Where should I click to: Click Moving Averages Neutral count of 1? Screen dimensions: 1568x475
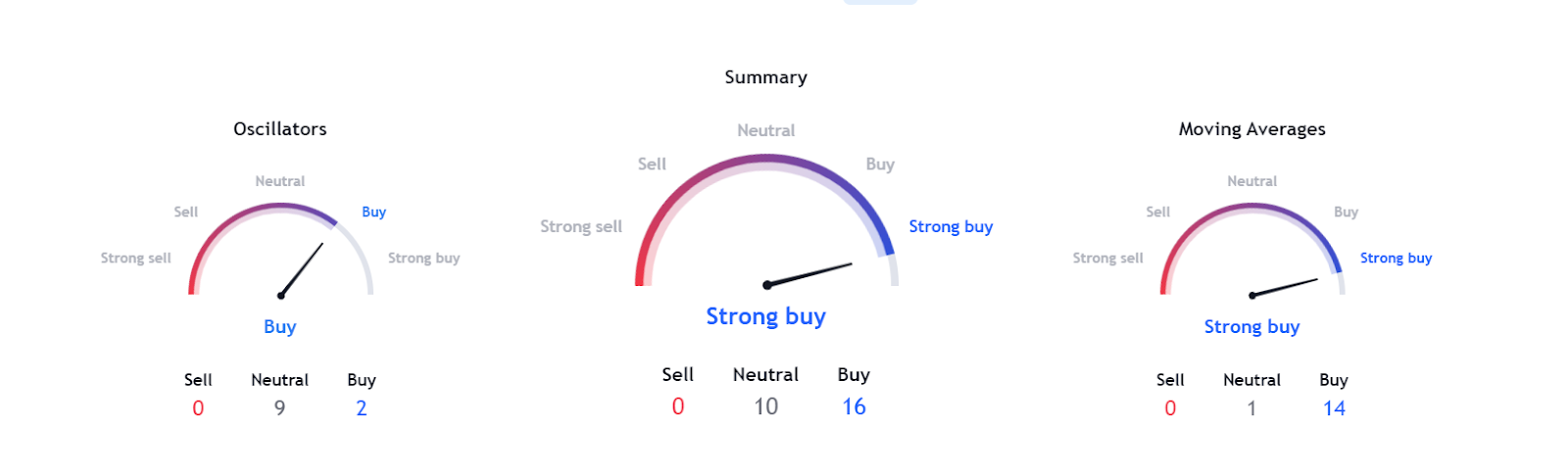pos(1251,408)
